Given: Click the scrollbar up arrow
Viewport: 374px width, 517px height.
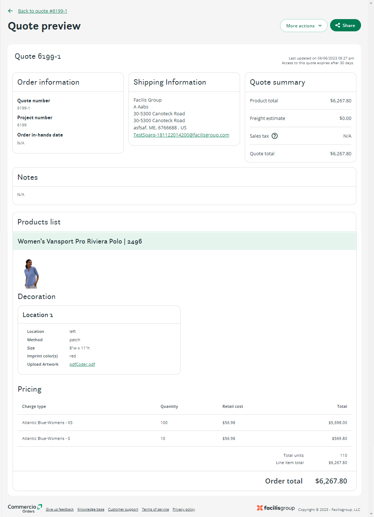Looking at the screenshot, I should pyautogui.click(x=371, y=3).
